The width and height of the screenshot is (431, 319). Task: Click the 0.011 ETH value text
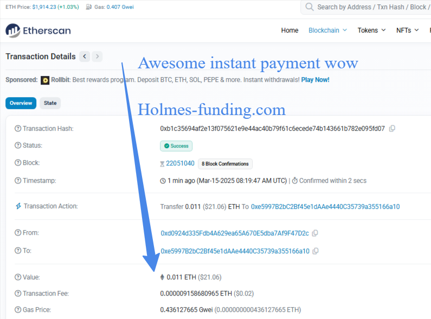coord(182,277)
